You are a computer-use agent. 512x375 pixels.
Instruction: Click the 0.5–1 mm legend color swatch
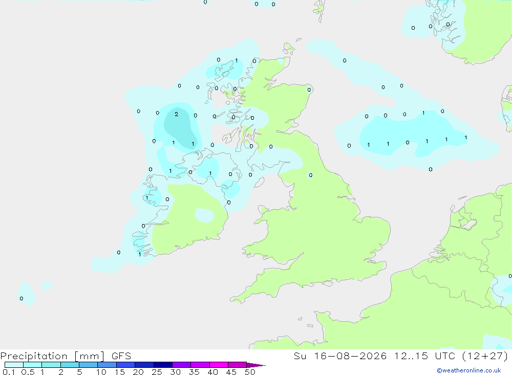click(x=33, y=365)
